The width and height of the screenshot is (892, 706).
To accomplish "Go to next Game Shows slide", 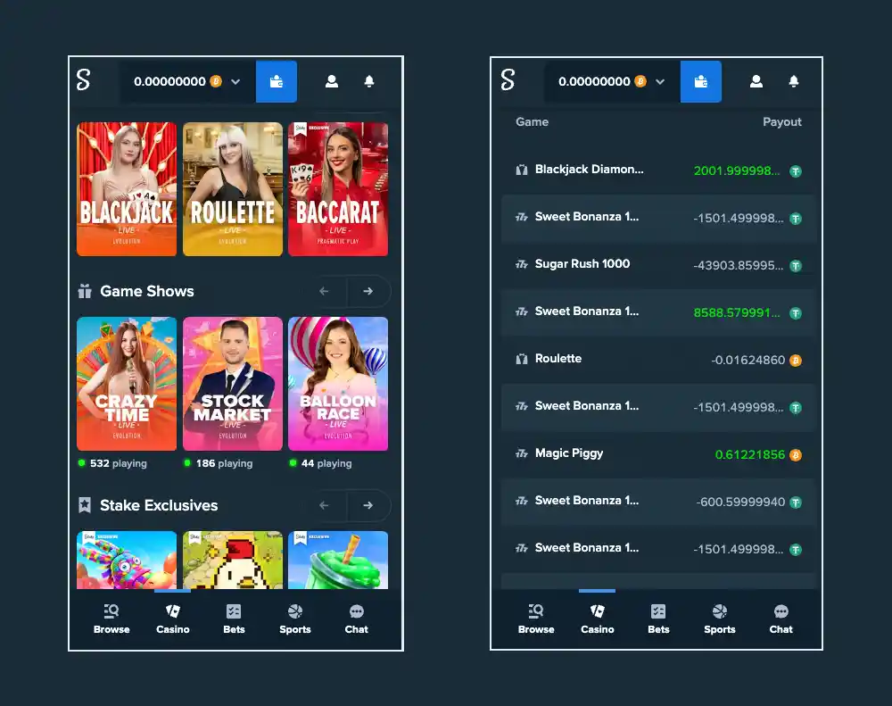I will [368, 291].
